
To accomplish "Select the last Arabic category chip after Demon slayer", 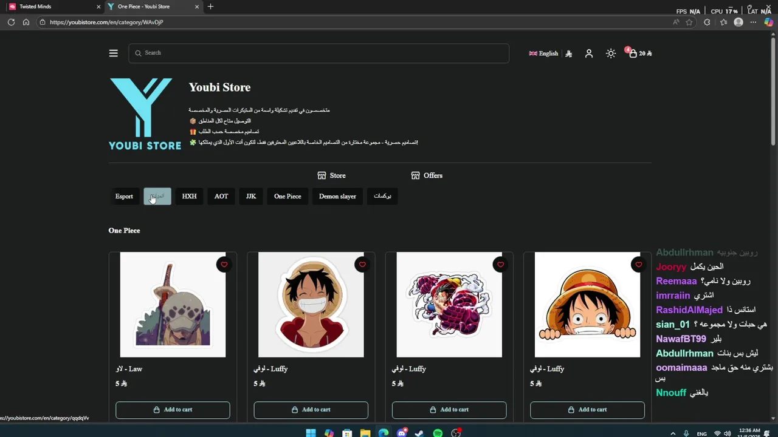I will (382, 196).
